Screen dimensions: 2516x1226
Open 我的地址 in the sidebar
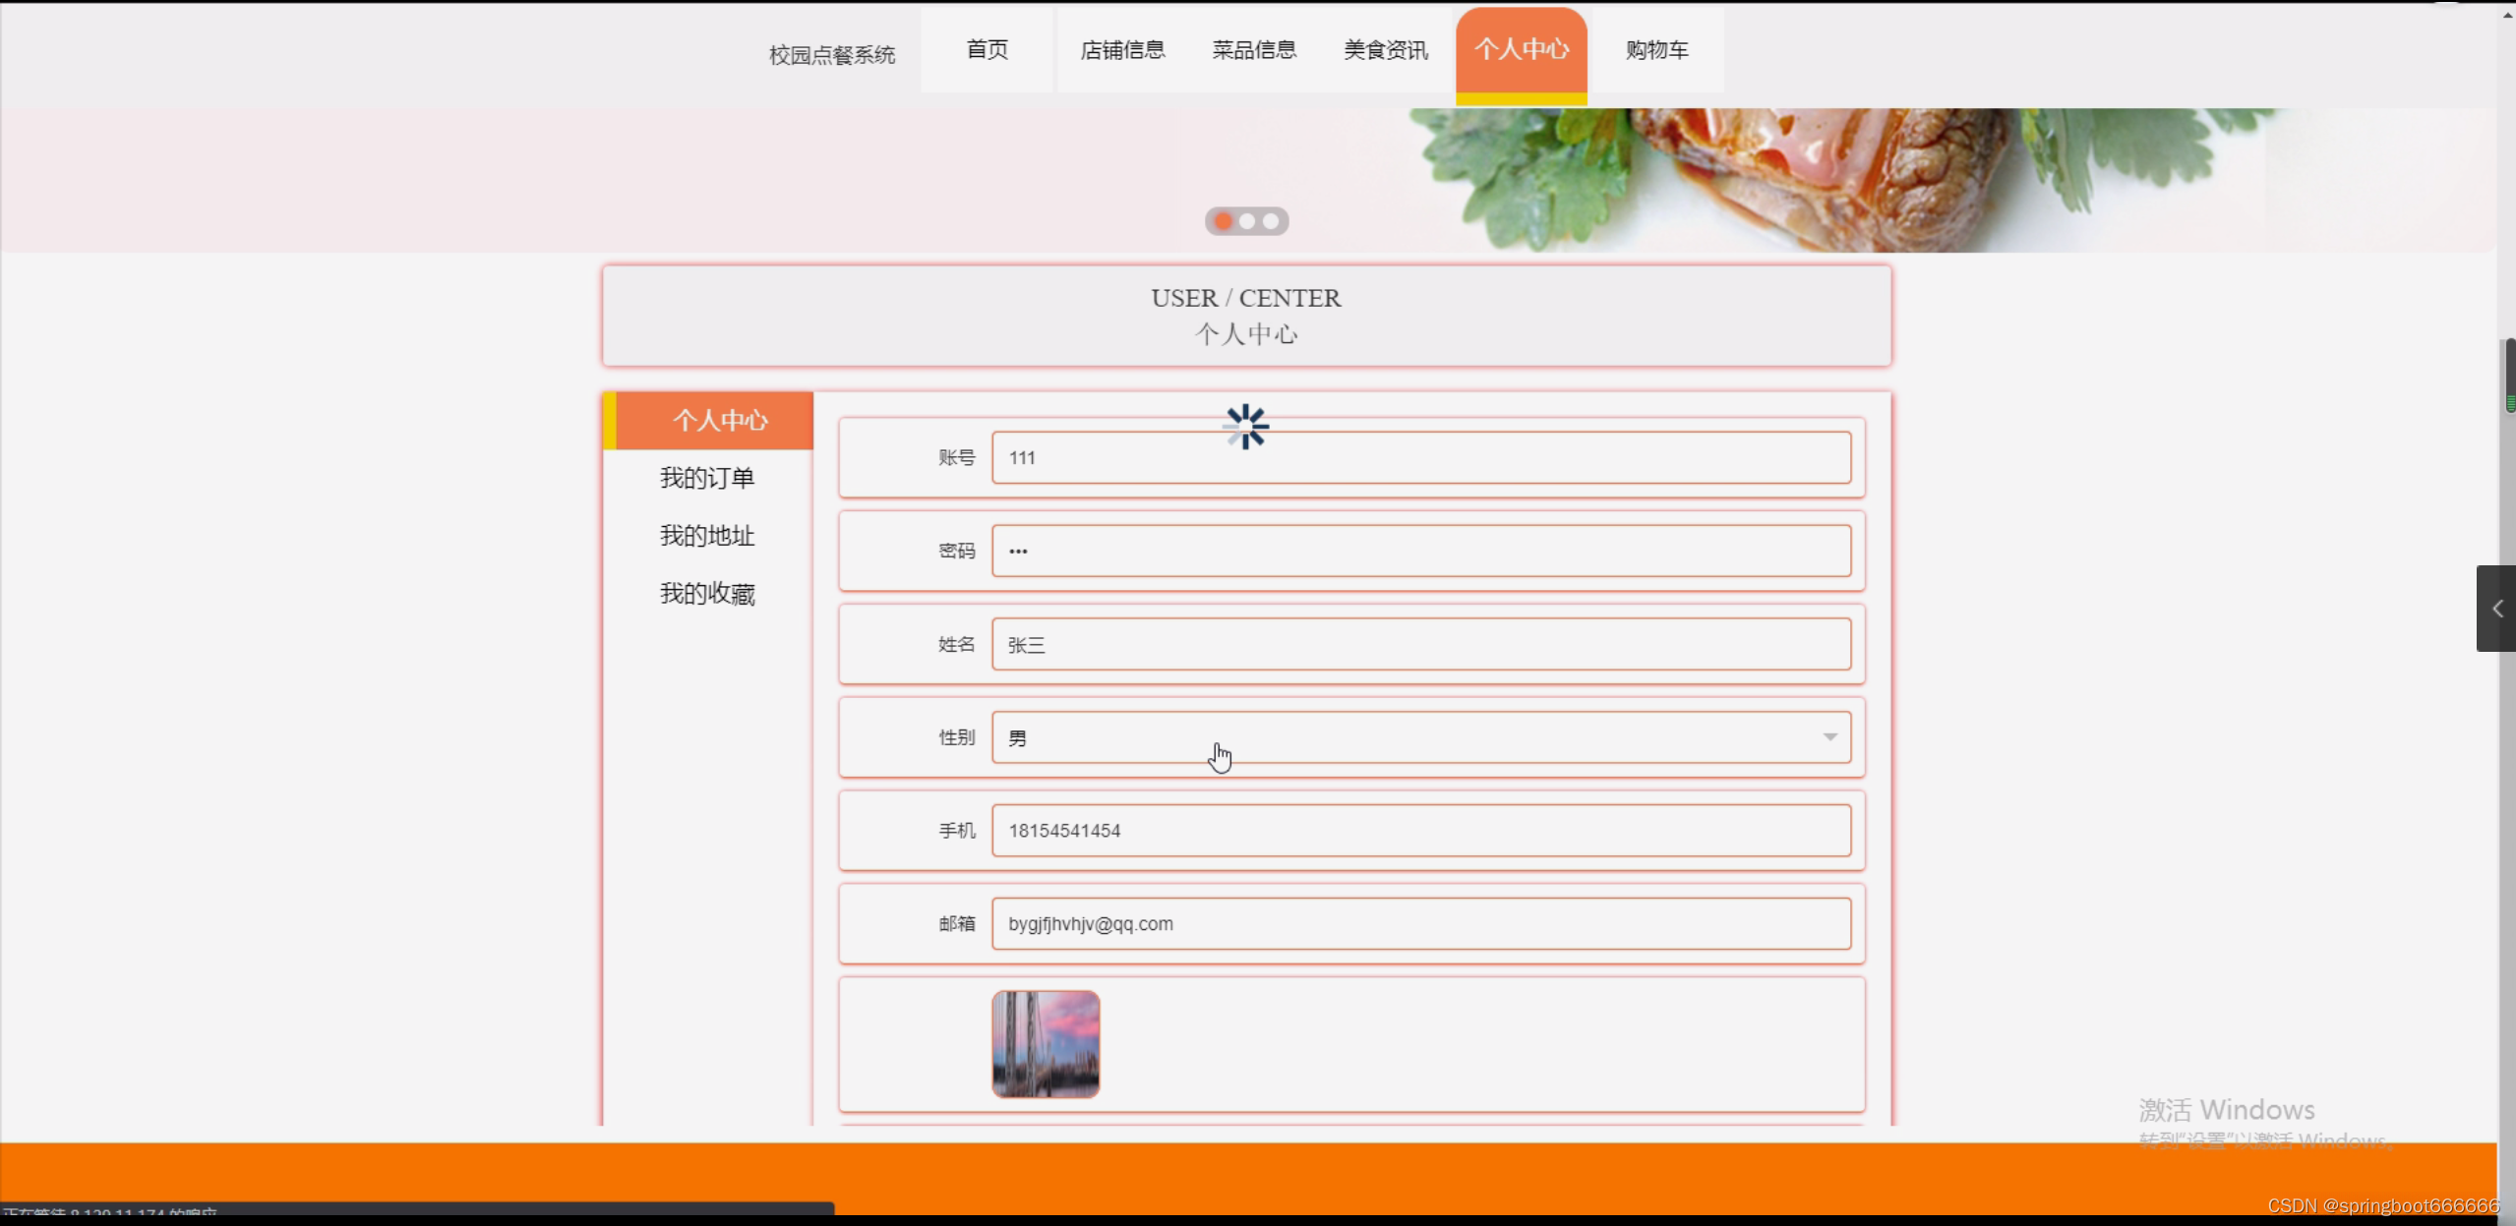pyautogui.click(x=707, y=536)
